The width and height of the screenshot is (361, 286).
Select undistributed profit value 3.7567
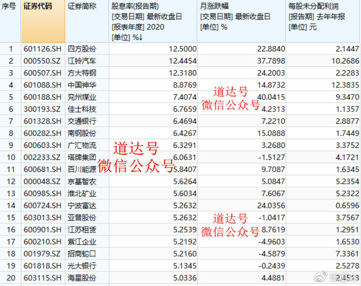[347, 218]
